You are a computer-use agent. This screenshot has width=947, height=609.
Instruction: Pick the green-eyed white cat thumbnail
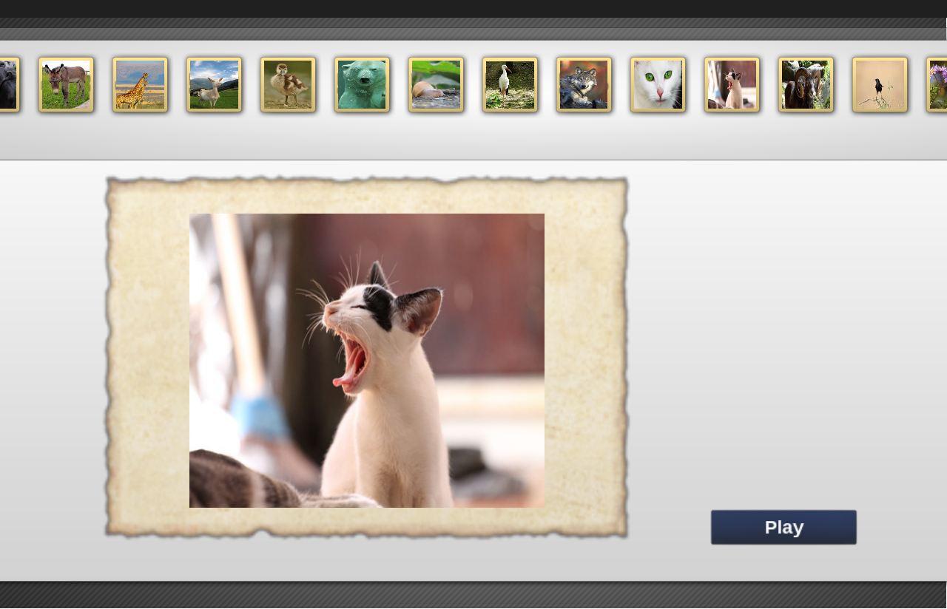click(658, 85)
